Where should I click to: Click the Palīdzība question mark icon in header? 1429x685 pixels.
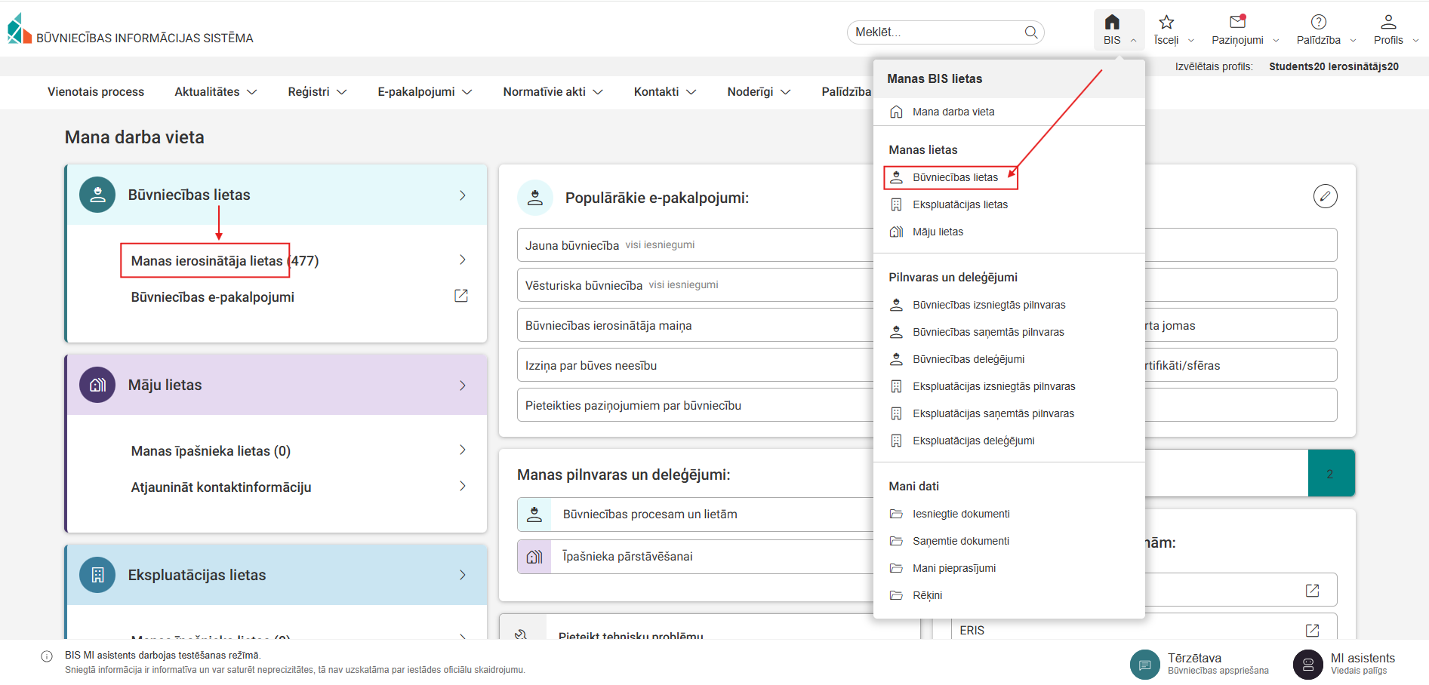1318,23
